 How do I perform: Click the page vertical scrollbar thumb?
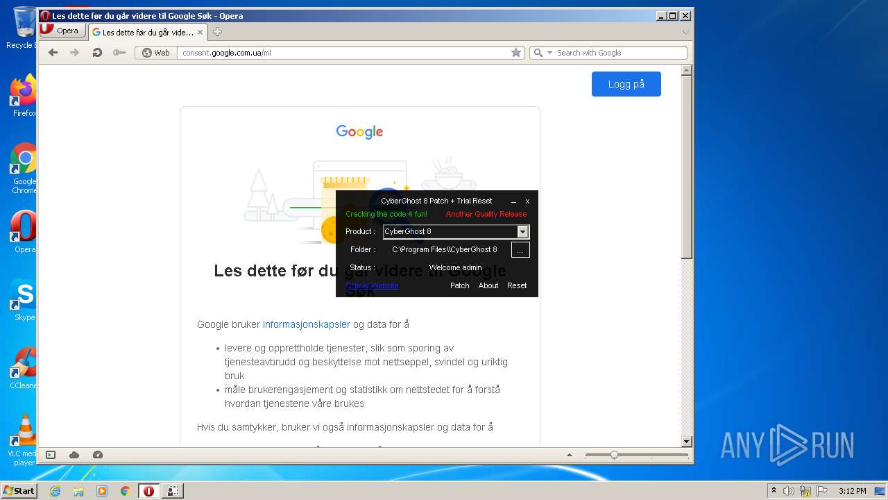pos(687,167)
